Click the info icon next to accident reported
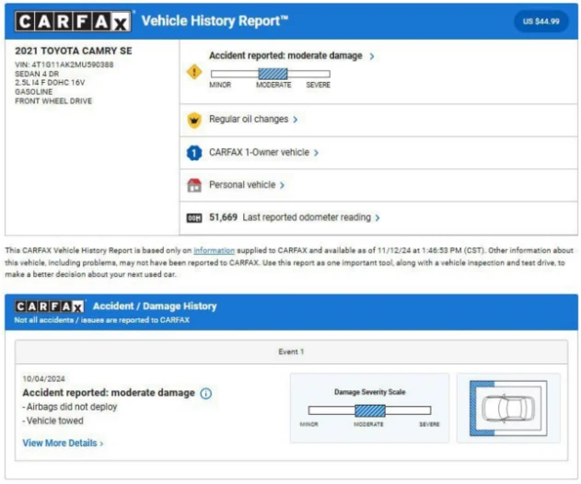Viewport: 581px width, 484px height. 206,393
